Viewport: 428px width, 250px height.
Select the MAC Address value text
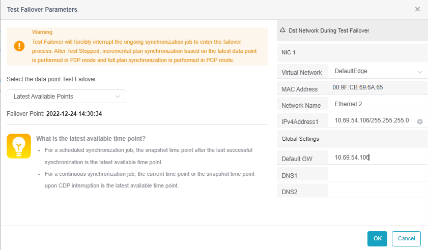tap(358, 87)
